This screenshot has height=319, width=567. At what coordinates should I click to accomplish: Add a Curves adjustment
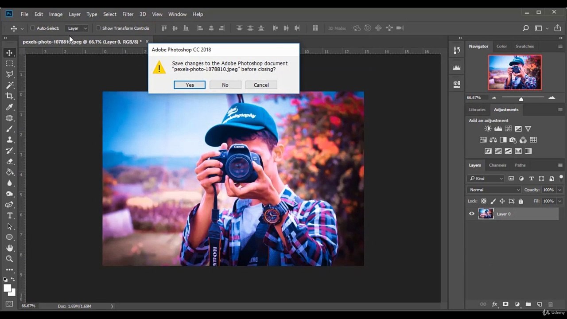pyautogui.click(x=508, y=129)
